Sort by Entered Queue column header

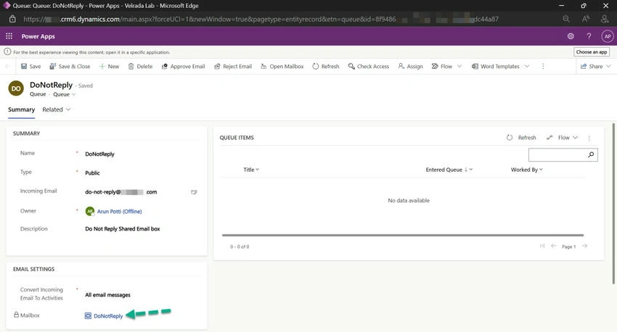(x=449, y=170)
